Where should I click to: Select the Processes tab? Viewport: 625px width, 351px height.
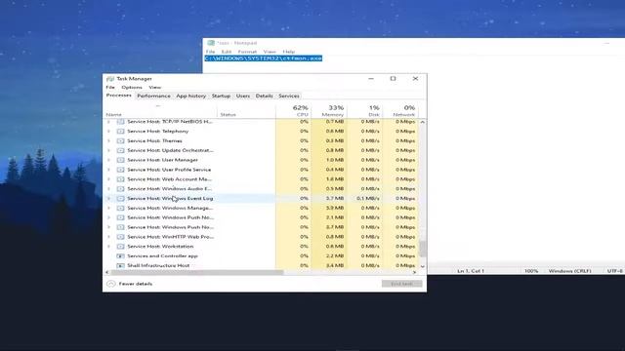pyautogui.click(x=118, y=96)
